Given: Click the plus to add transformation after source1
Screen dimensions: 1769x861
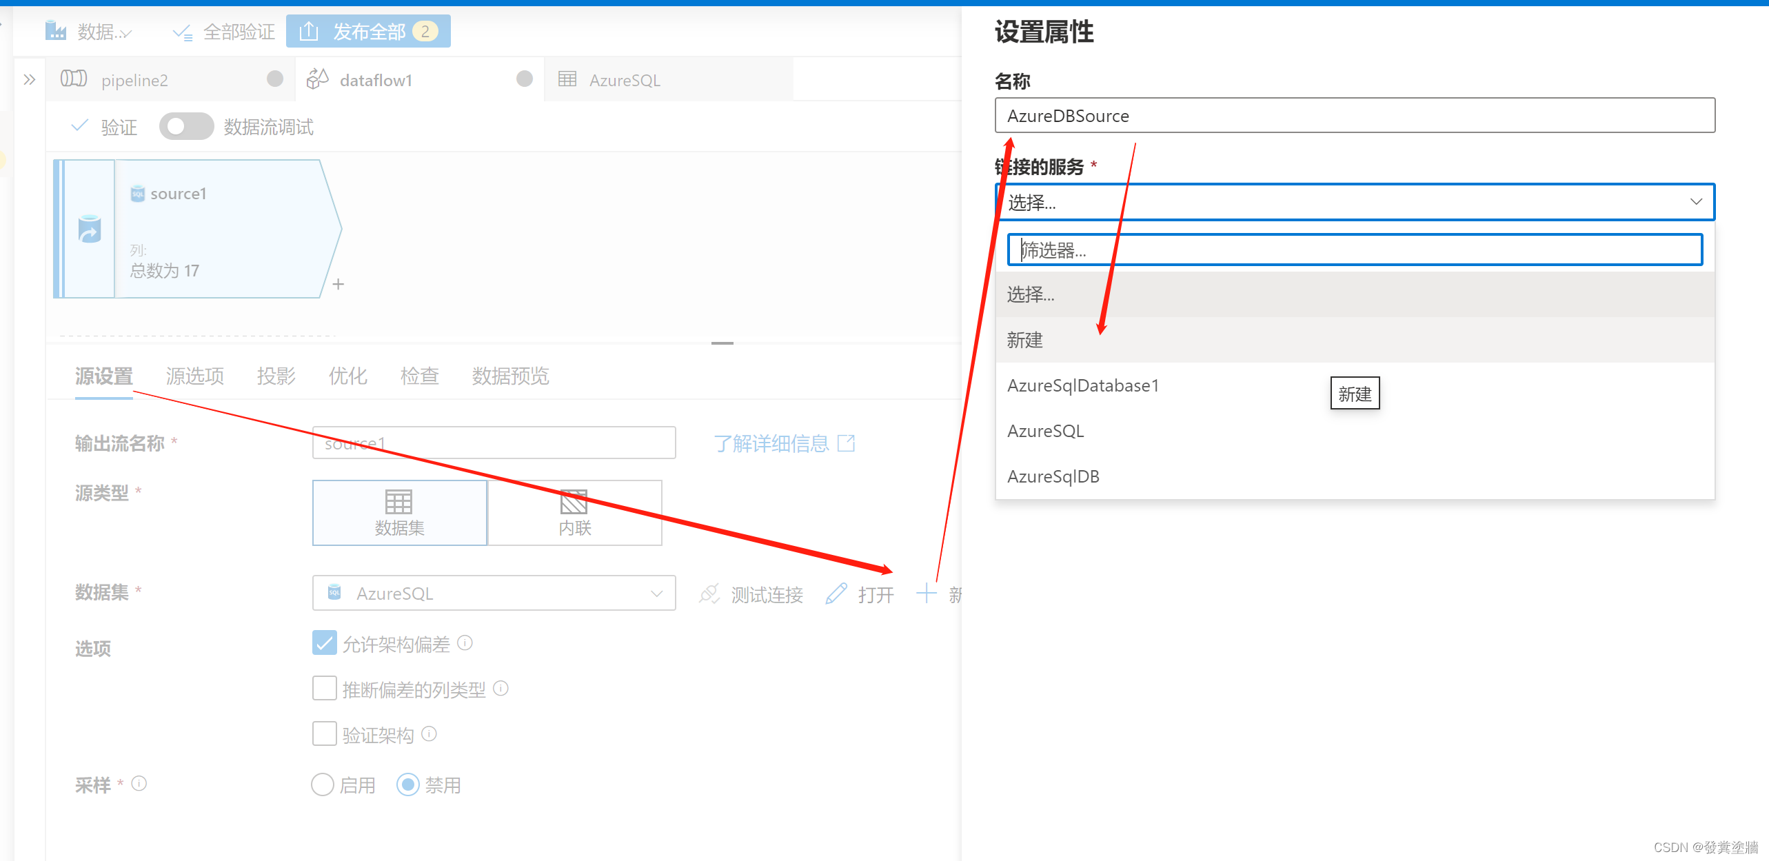Looking at the screenshot, I should point(338,283).
